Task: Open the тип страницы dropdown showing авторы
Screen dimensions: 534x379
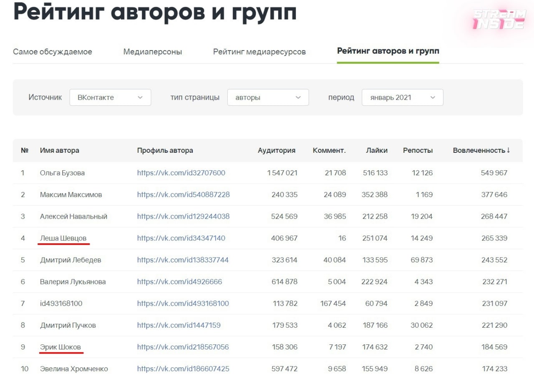Action: coord(268,97)
